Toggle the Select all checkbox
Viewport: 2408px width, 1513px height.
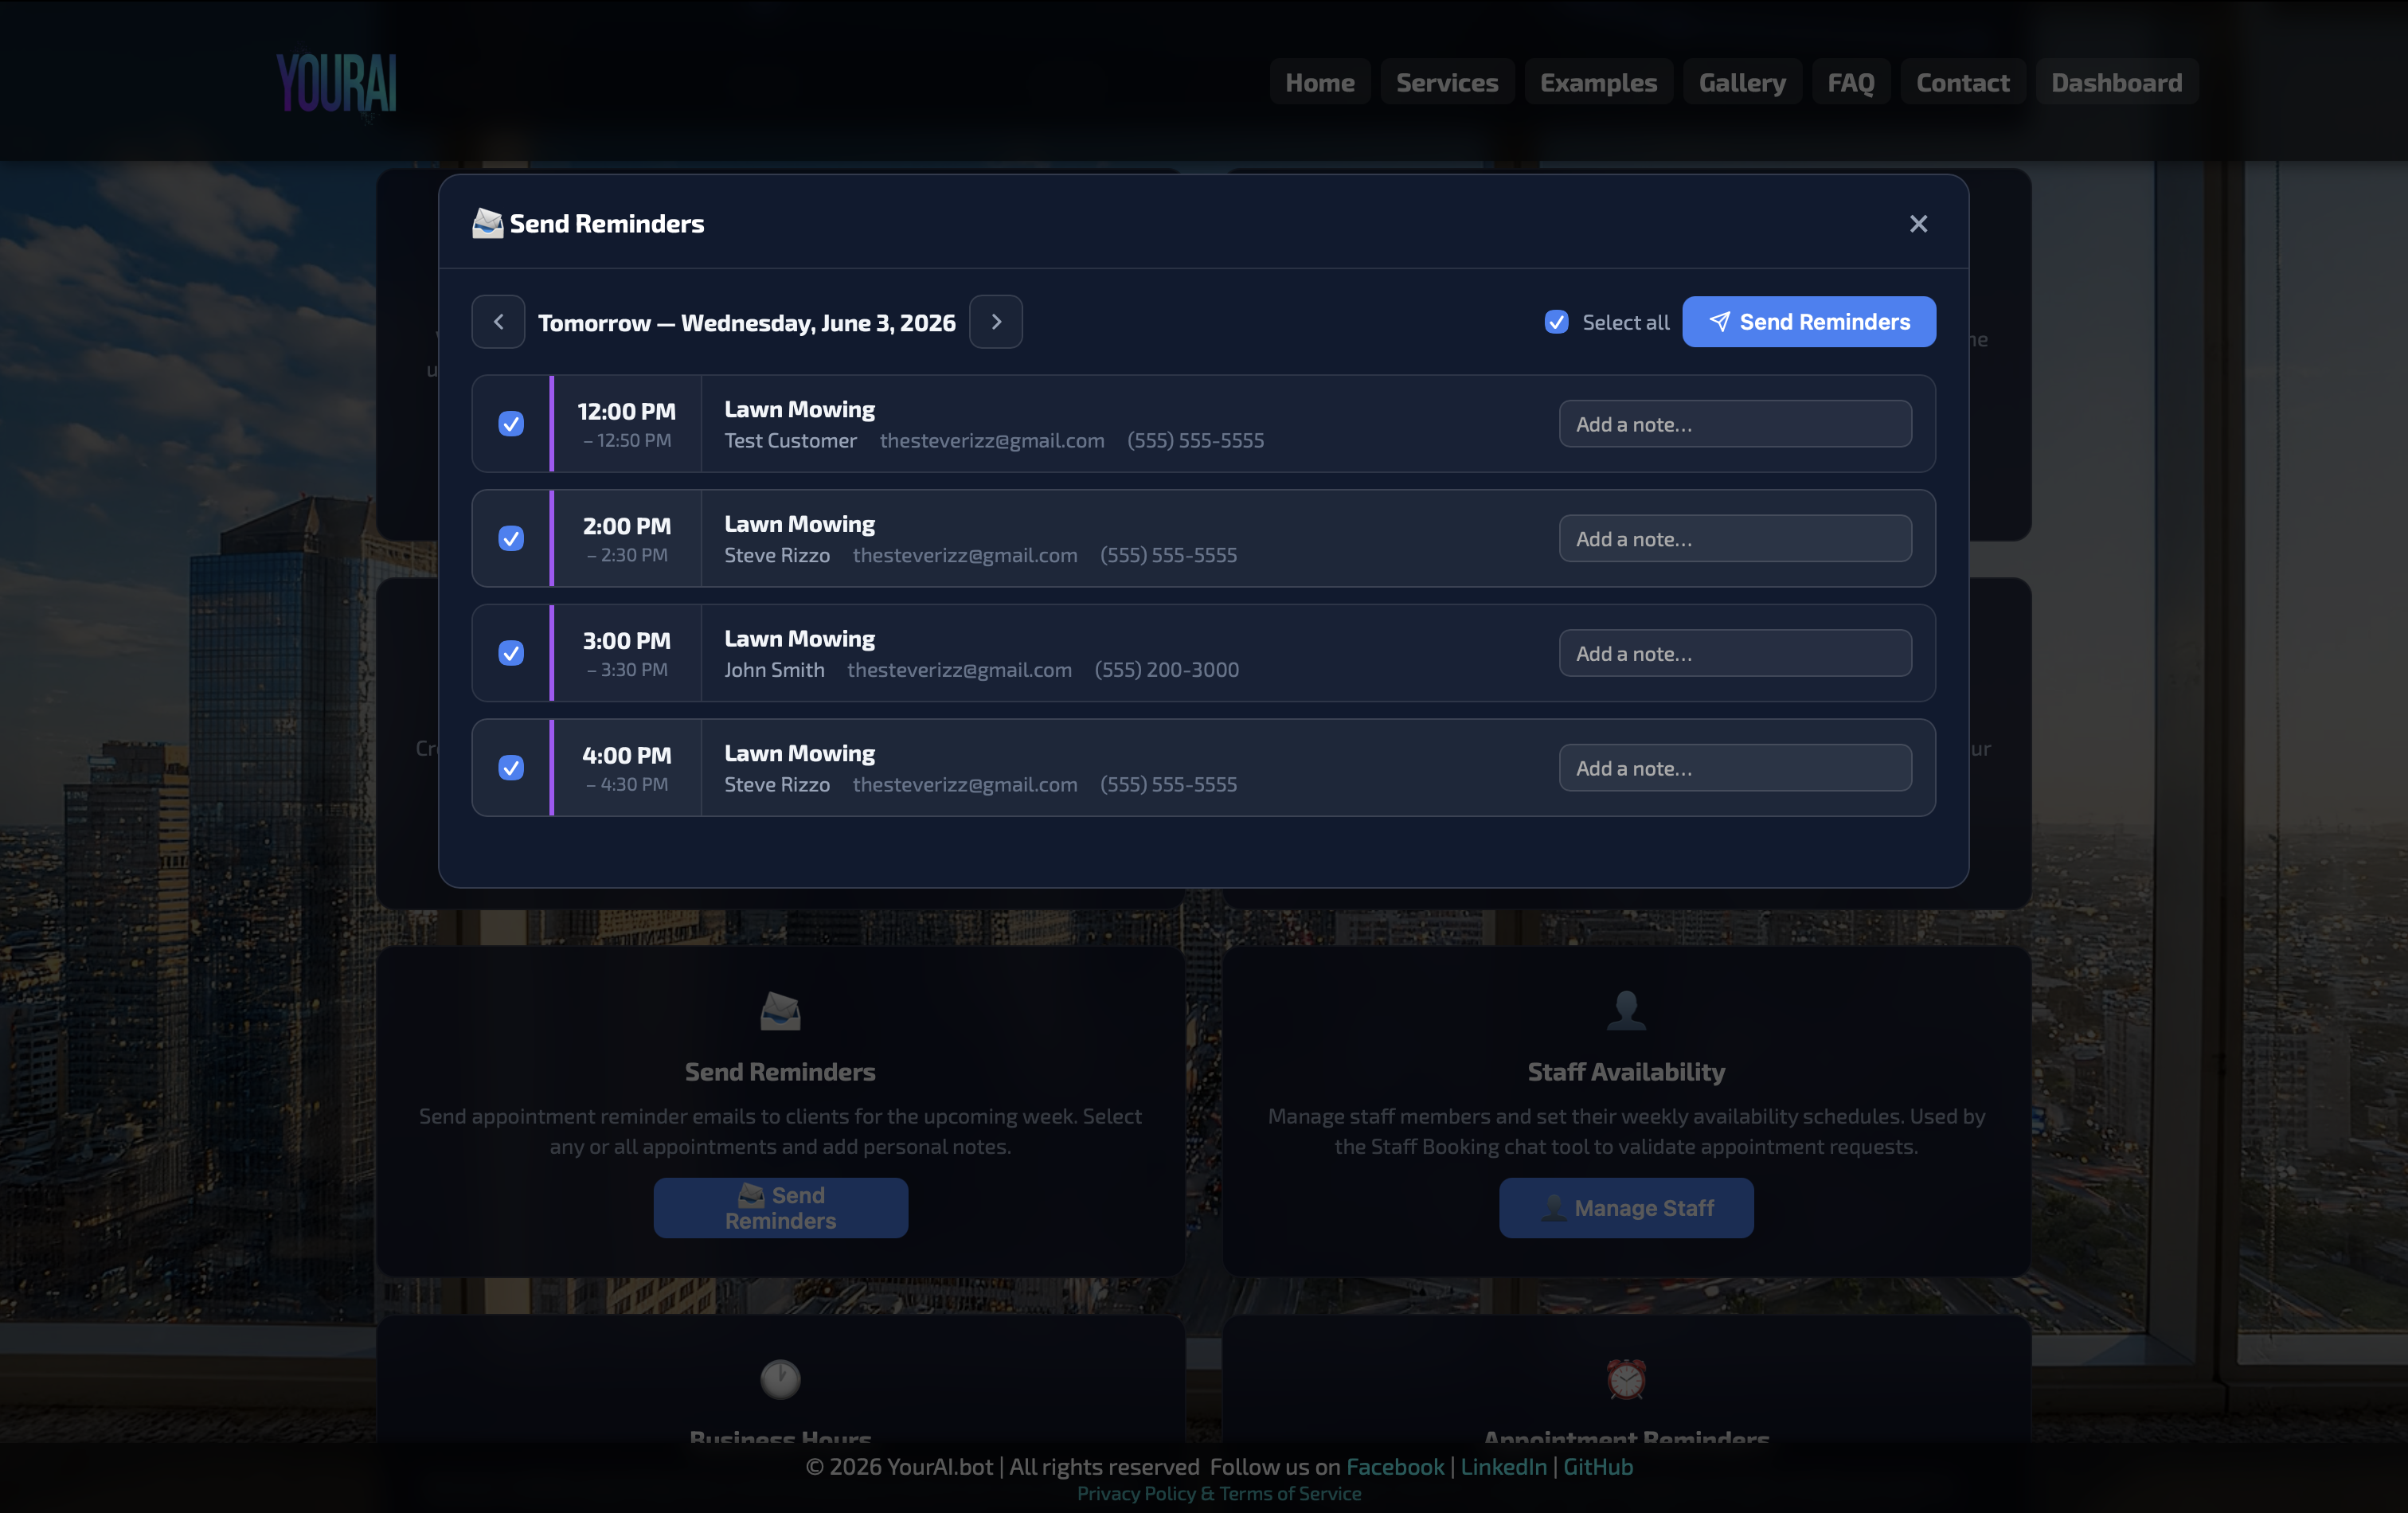click(x=1556, y=322)
